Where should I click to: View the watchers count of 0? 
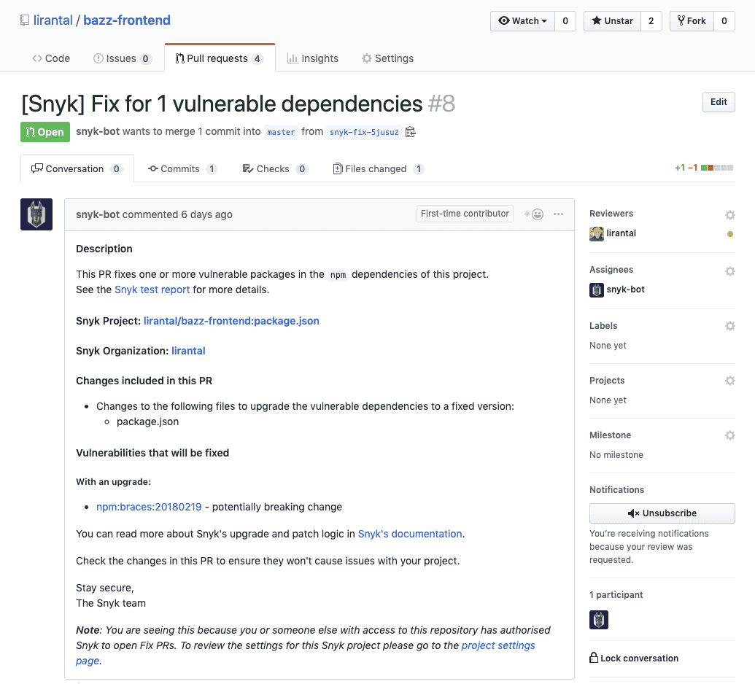coord(565,20)
